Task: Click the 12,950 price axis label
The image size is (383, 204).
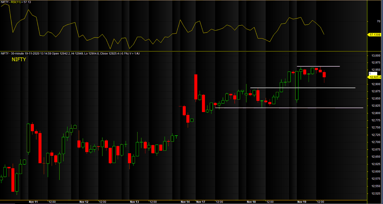Action: 375,70
